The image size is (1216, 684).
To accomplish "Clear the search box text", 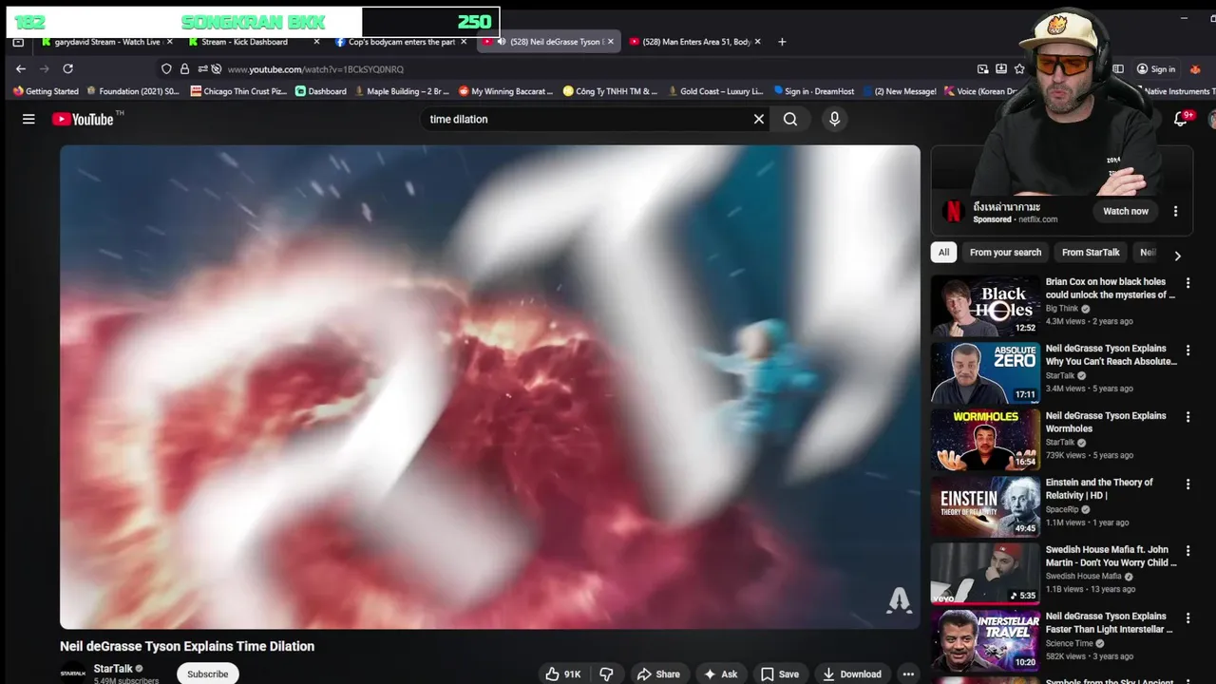I will pos(759,119).
